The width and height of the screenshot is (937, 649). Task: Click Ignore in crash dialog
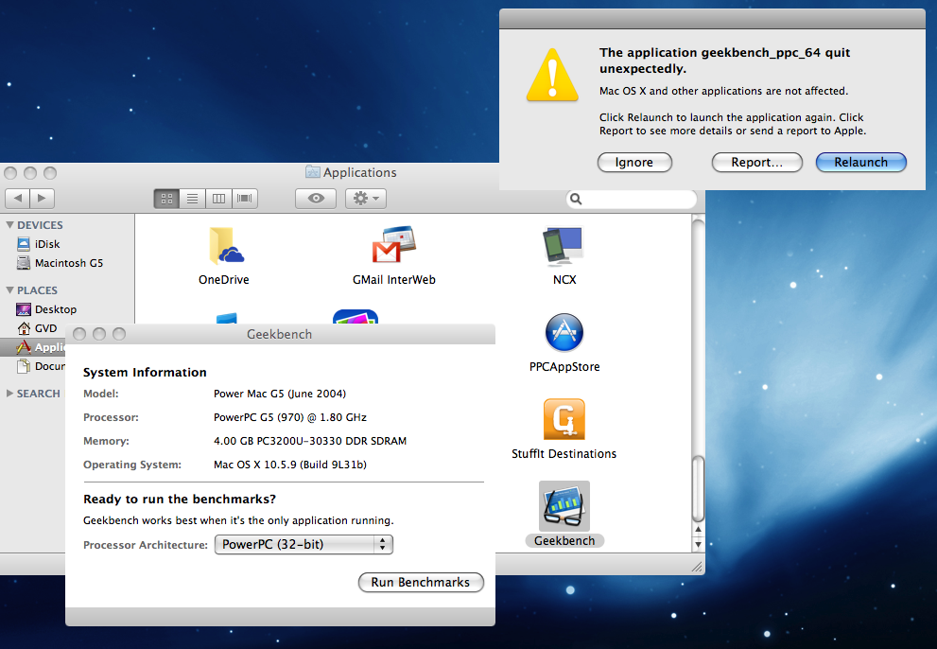pyautogui.click(x=634, y=162)
